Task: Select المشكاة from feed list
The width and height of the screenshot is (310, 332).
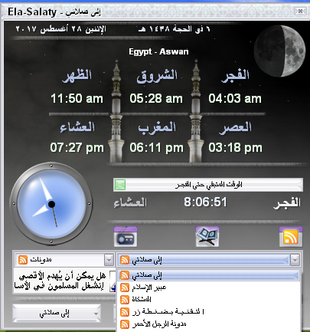Action: pos(208,299)
